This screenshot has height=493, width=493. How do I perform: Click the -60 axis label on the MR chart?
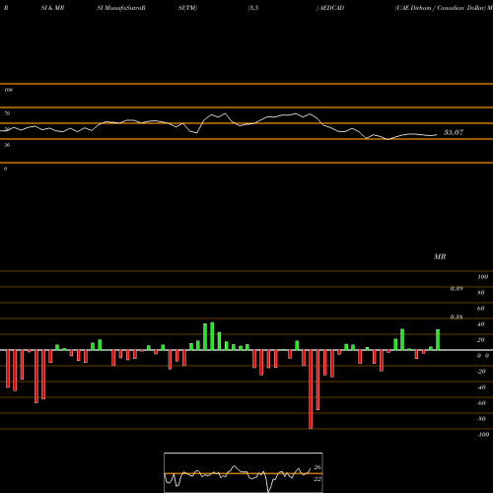click(481, 403)
